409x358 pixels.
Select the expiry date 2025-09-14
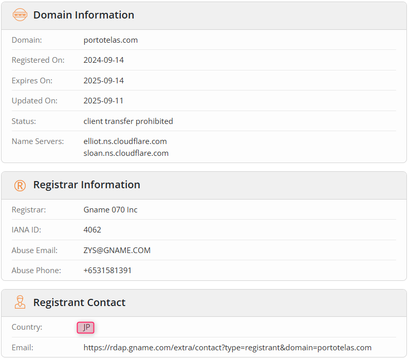[x=104, y=80]
